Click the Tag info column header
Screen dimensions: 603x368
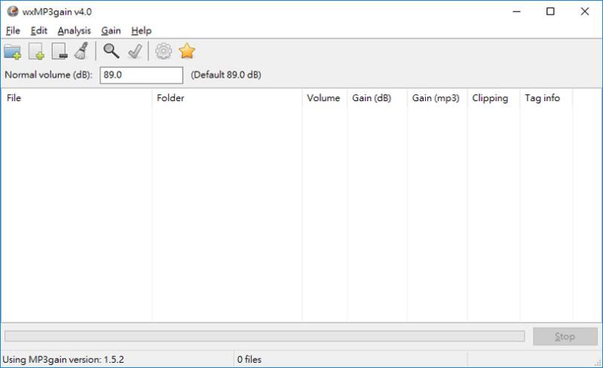click(x=546, y=98)
